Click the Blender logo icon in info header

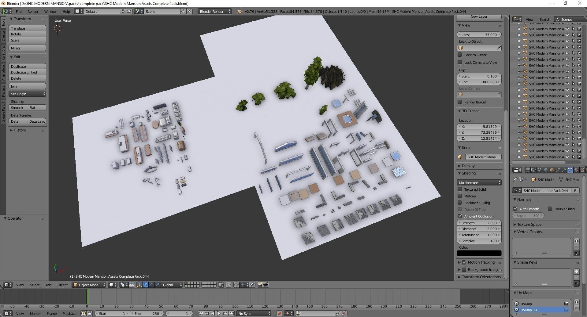[x=239, y=11]
